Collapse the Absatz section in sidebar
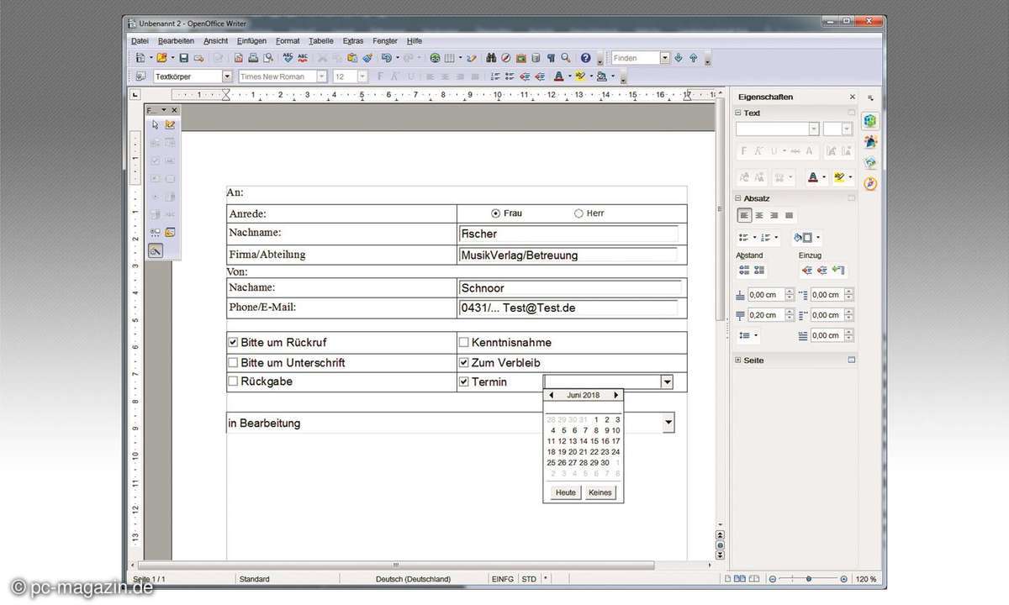Image resolution: width=1009 pixels, height=605 pixels. pyautogui.click(x=738, y=198)
